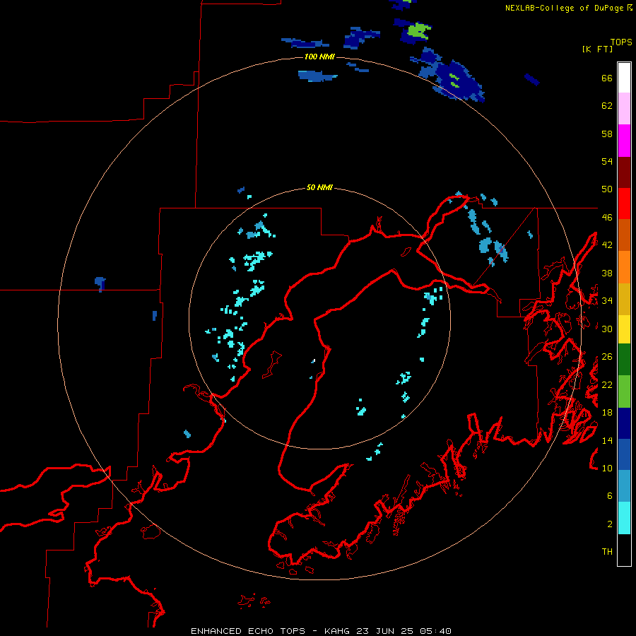This screenshot has width=636, height=636.
Task: Click the bright red legend swatch
Action: 624,204
